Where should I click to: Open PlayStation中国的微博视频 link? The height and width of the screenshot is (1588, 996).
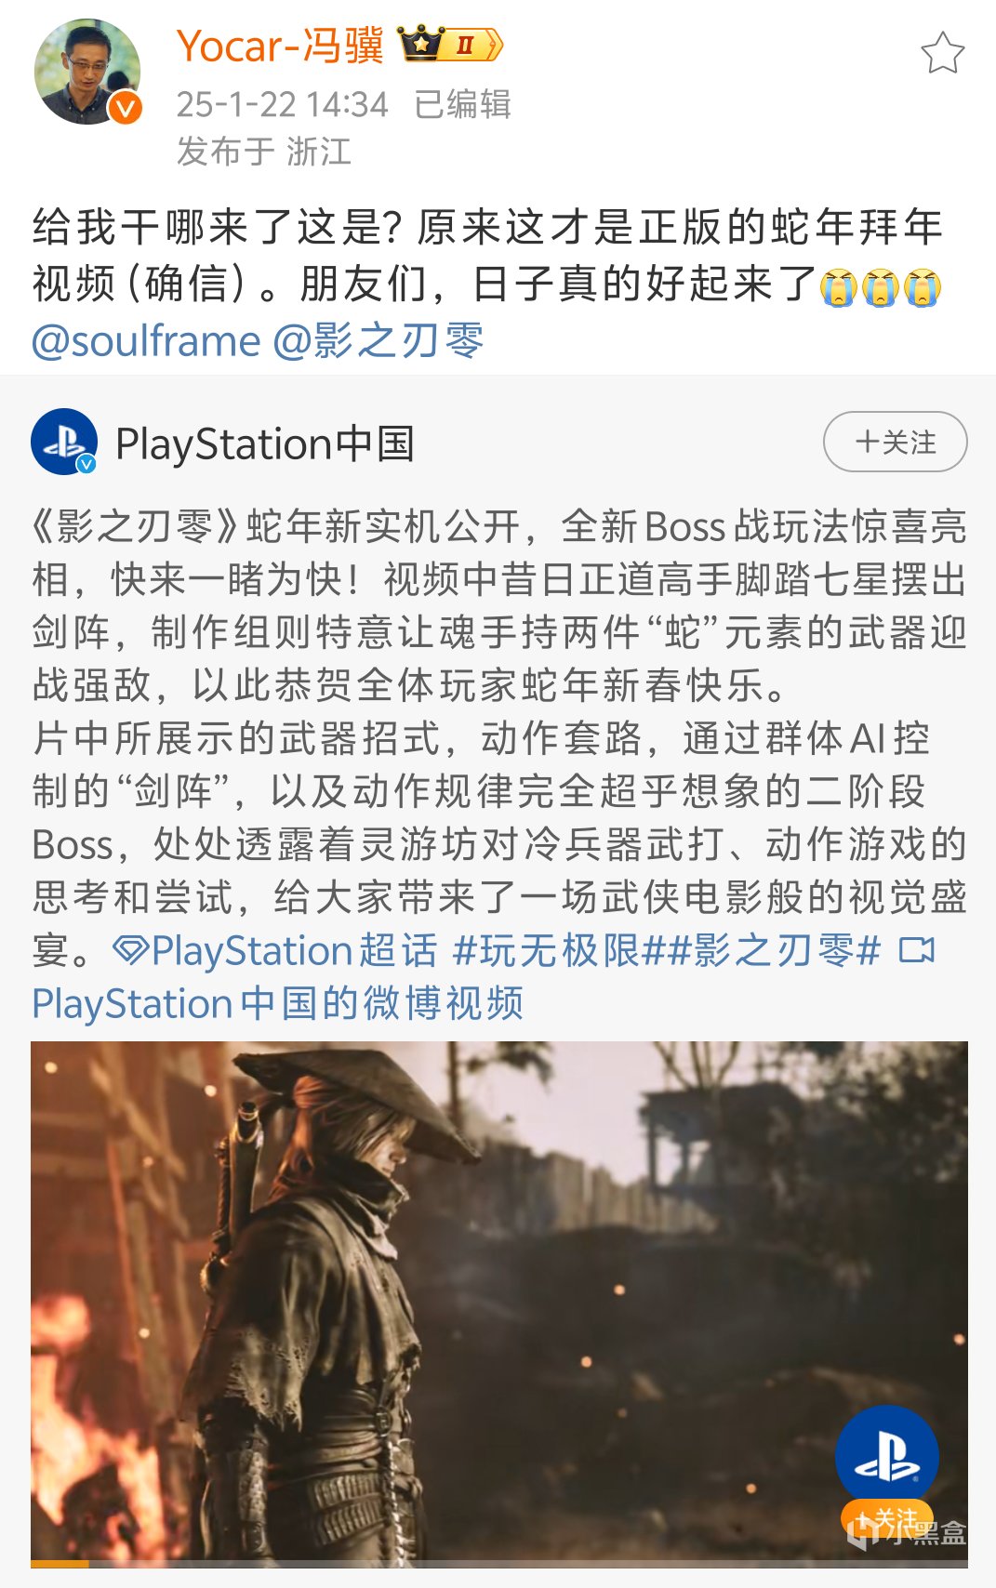click(x=277, y=1003)
